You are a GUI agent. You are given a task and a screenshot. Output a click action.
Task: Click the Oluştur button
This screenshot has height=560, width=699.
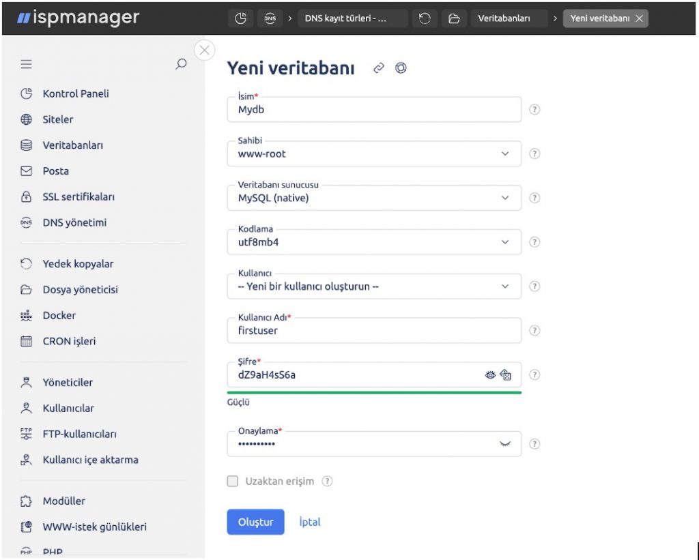click(x=255, y=522)
